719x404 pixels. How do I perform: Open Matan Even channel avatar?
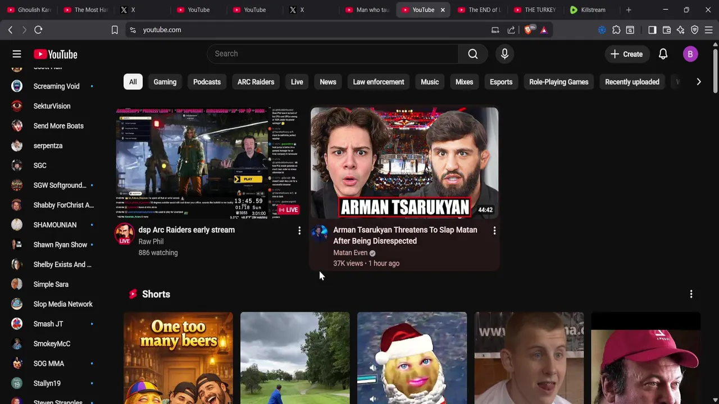click(320, 234)
